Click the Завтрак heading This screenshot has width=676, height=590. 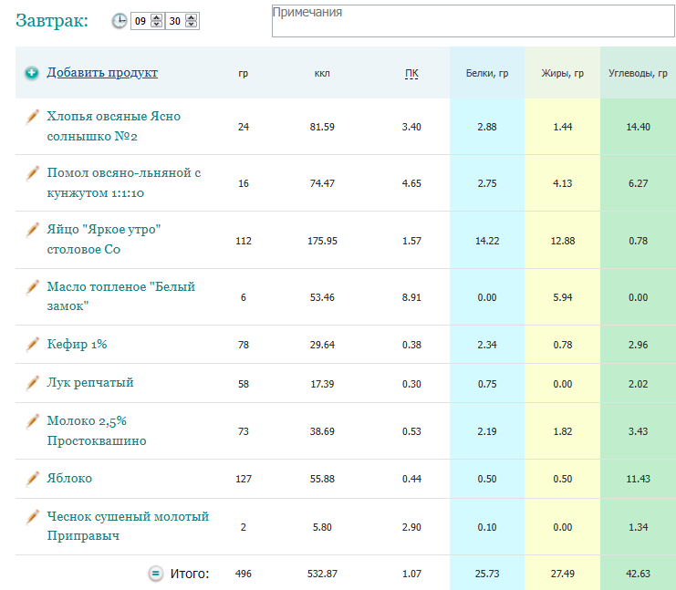52,21
